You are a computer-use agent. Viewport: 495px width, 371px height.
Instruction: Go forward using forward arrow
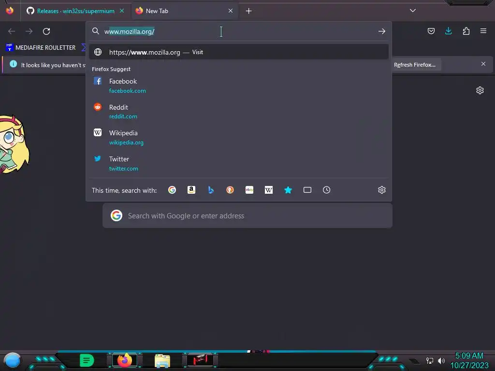click(x=29, y=31)
